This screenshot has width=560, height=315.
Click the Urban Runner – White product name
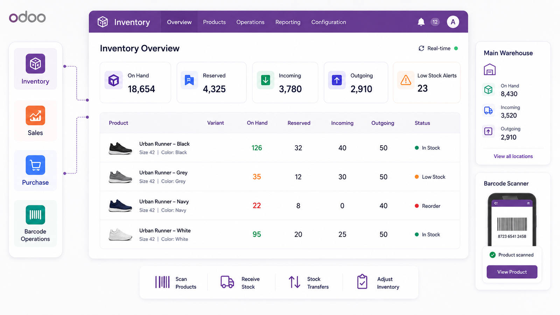[165, 231]
